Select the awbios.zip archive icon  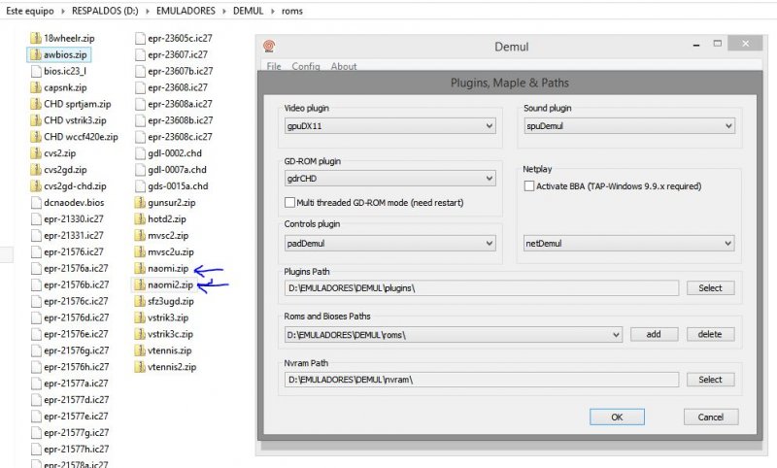[x=36, y=54]
